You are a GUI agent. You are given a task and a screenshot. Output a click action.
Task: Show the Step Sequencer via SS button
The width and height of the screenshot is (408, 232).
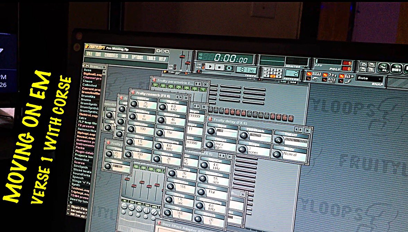click(x=397, y=68)
